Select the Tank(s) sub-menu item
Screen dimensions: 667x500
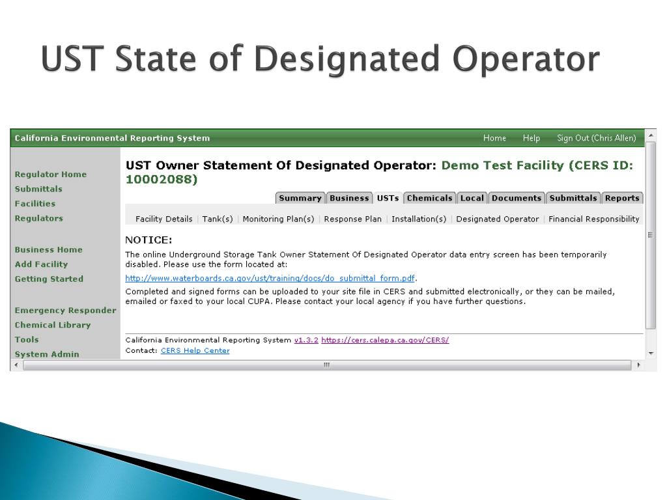pyautogui.click(x=218, y=219)
